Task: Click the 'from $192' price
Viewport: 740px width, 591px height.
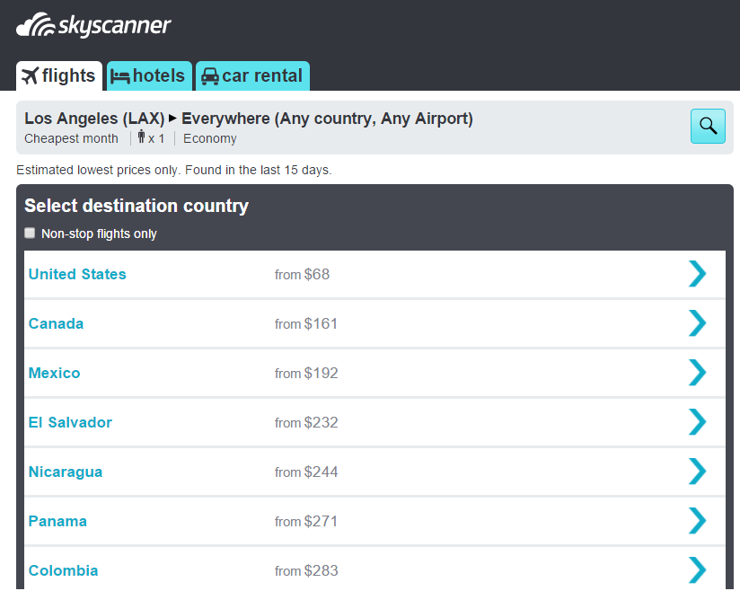Action: (306, 373)
